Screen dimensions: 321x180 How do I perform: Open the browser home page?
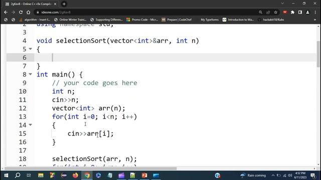[x=28, y=12]
